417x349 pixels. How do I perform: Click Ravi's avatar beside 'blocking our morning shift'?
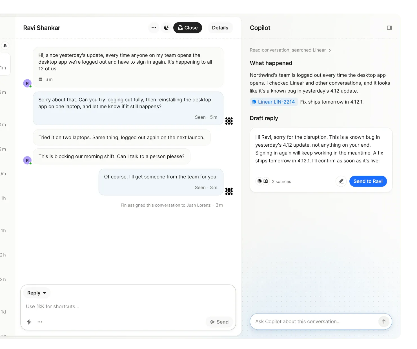tap(27, 160)
